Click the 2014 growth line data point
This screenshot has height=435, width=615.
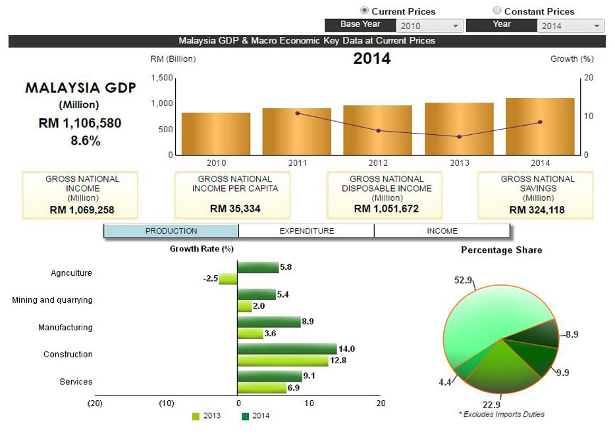click(540, 122)
